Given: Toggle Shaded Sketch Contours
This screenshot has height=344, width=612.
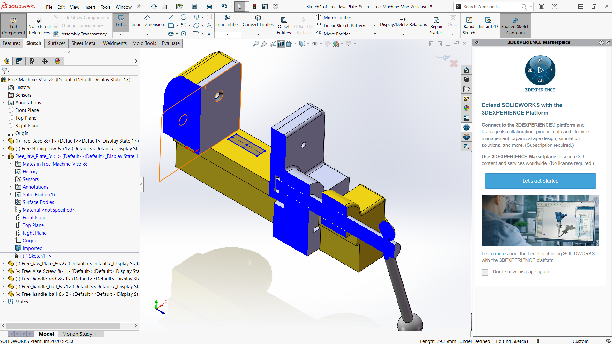Looking at the screenshot, I should point(515,26).
